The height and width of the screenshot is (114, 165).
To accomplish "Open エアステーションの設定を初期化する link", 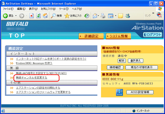I will tap(38, 88).
